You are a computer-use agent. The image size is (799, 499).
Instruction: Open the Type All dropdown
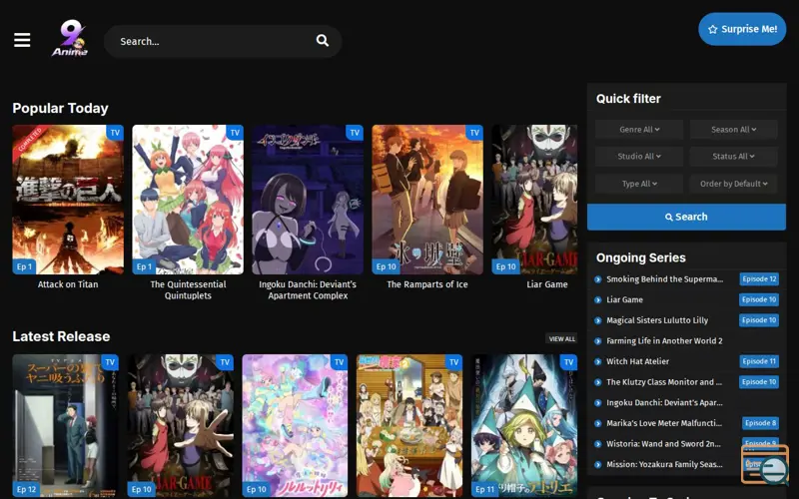(x=639, y=184)
